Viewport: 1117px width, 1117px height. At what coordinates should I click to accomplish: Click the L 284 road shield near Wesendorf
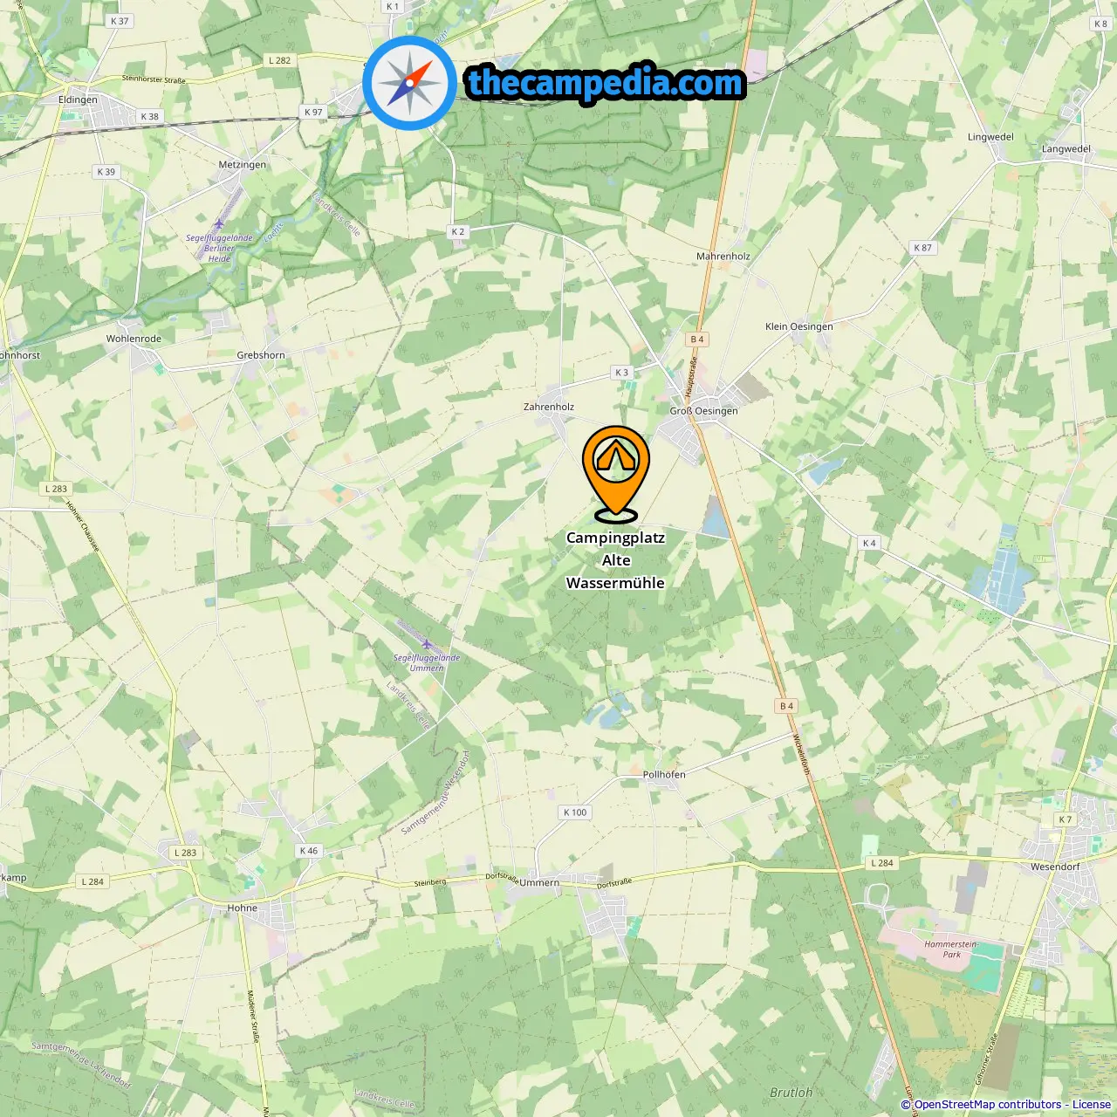click(x=882, y=863)
